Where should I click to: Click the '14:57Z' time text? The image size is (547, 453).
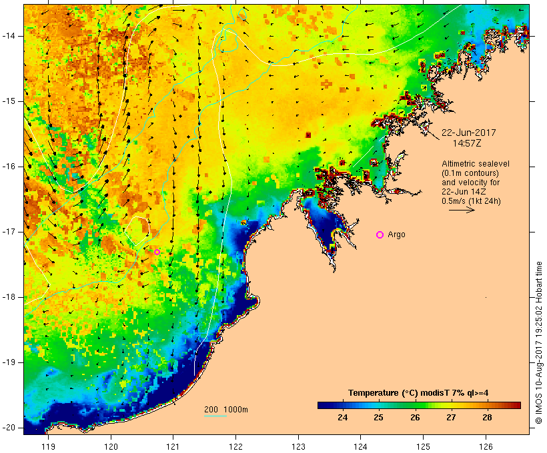(467, 143)
